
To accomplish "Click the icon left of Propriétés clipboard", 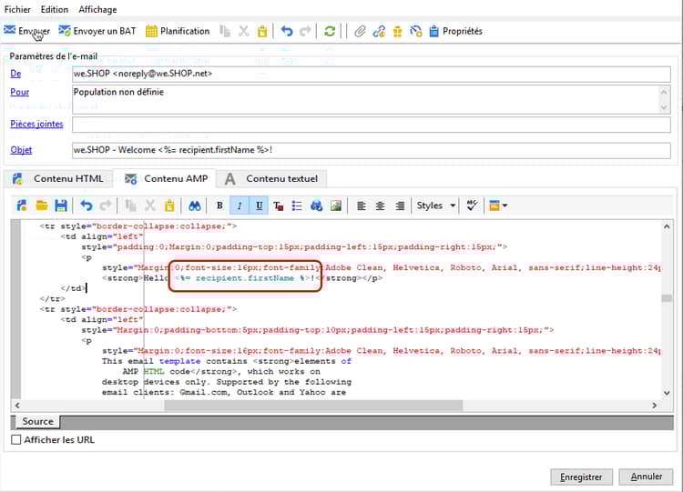I will pyautogui.click(x=416, y=31).
